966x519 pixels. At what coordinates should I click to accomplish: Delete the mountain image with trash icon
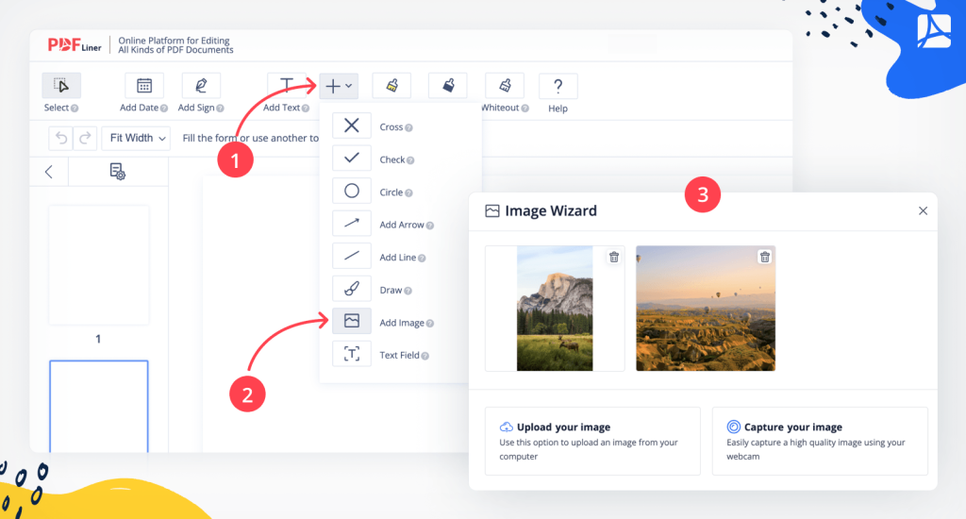613,257
